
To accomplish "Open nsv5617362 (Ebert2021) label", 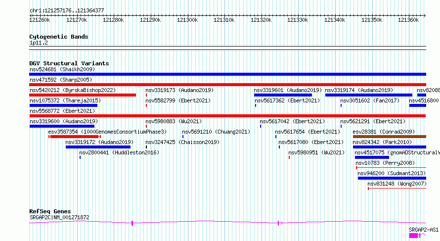I will click(287, 100).
